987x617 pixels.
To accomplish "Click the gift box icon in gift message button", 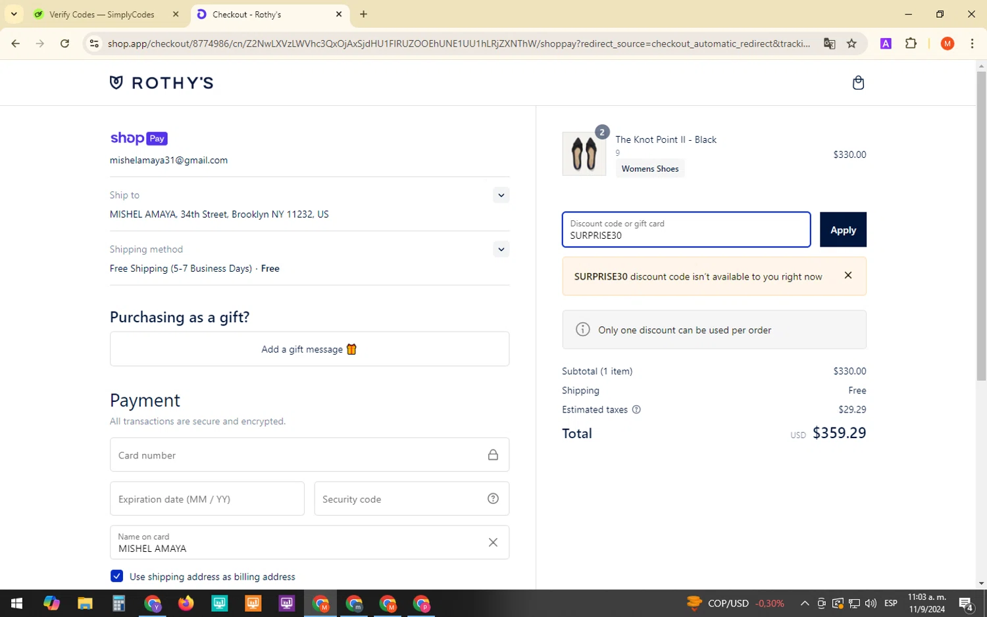I will (x=351, y=349).
